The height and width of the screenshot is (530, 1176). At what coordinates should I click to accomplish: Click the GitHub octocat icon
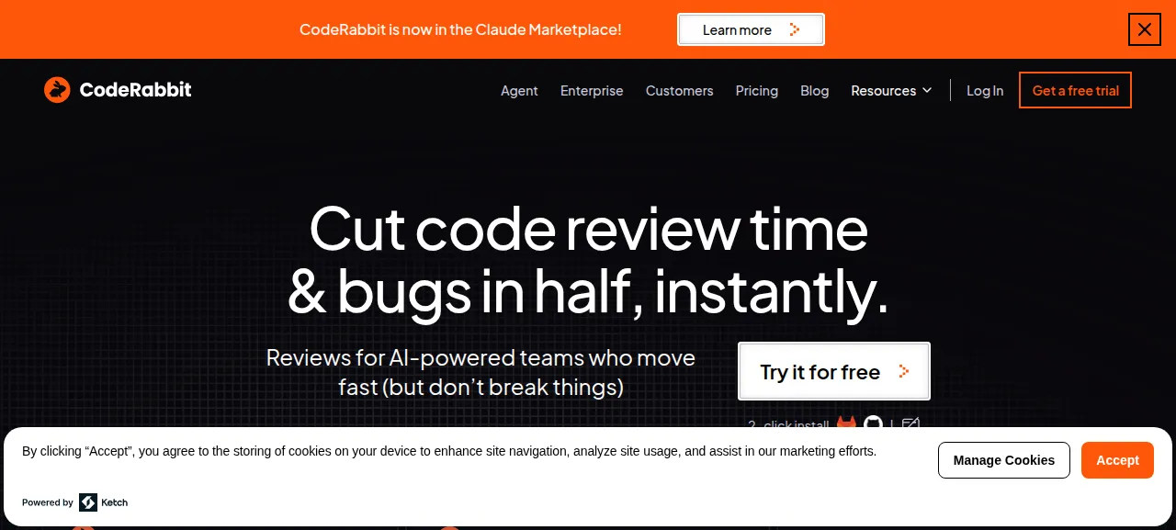tap(874, 423)
